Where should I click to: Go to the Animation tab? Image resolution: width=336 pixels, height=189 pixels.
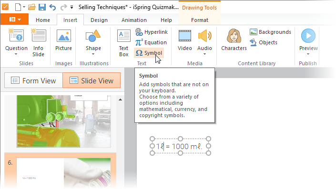click(x=134, y=20)
